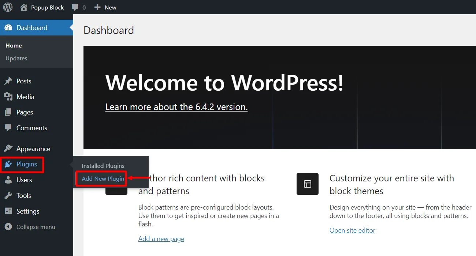
Task: Choose Add New Plugin from flyout
Action: pyautogui.click(x=103, y=179)
